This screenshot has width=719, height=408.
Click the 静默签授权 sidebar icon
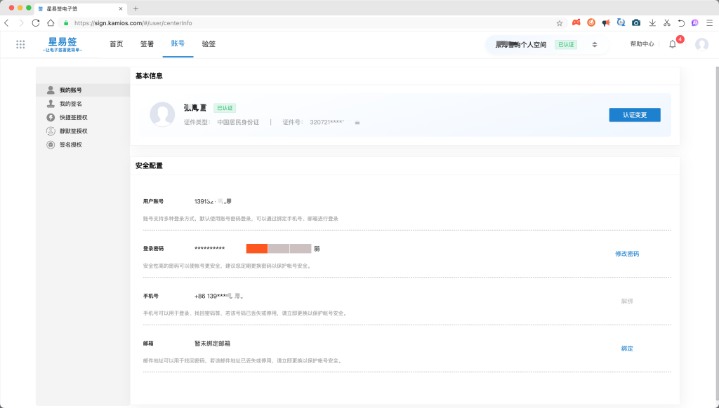pyautogui.click(x=51, y=131)
